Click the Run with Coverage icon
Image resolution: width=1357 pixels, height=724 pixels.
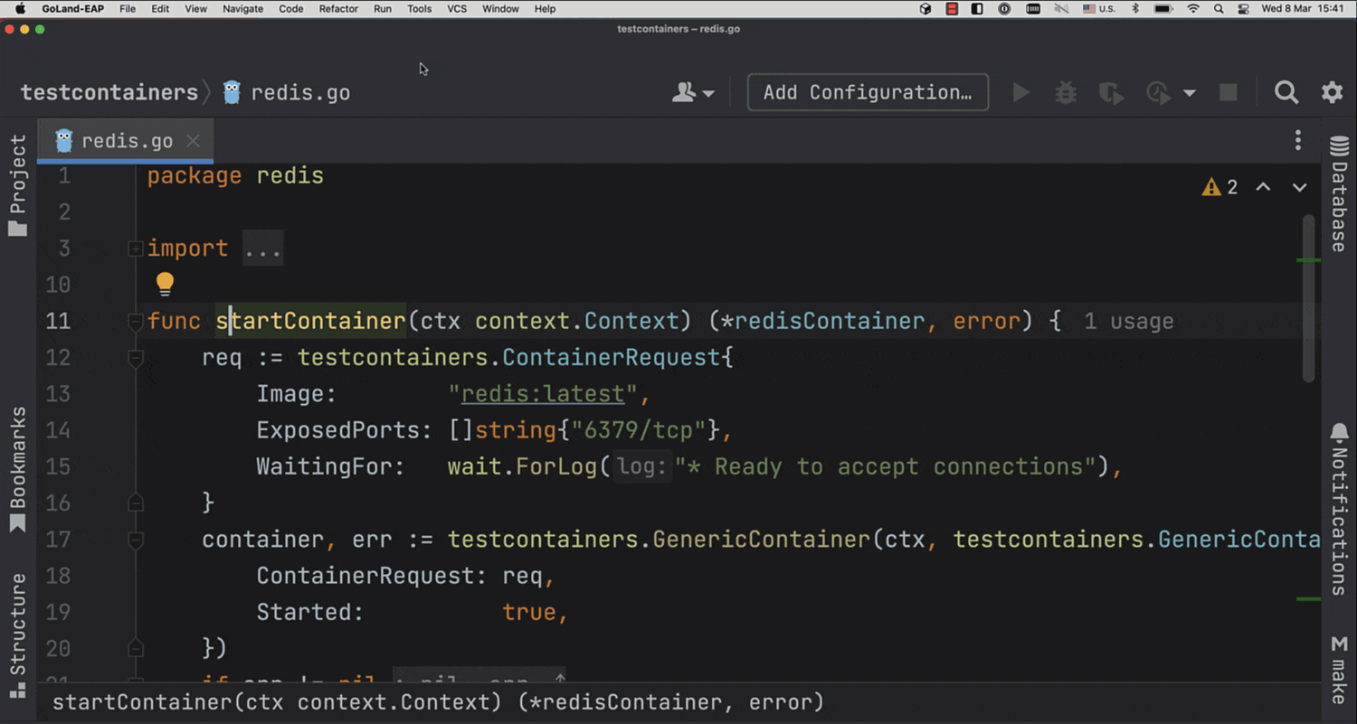click(1110, 92)
